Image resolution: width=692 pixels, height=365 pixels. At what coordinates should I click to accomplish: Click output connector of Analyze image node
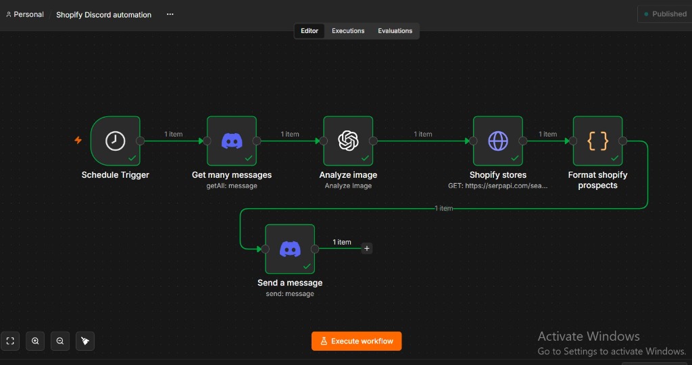coord(373,141)
